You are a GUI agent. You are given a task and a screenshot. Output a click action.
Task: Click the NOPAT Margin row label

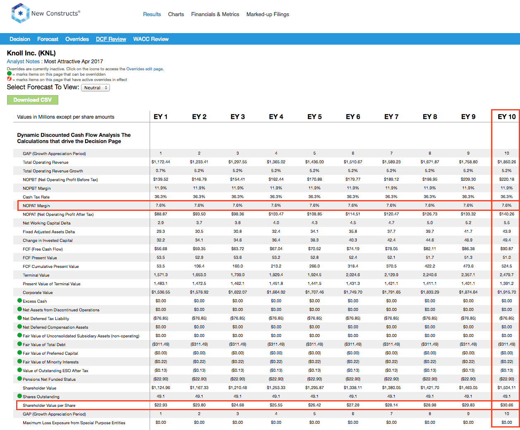pos(36,205)
